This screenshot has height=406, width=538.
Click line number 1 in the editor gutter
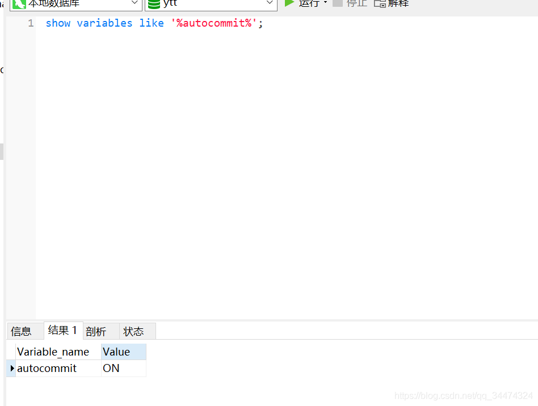point(30,23)
